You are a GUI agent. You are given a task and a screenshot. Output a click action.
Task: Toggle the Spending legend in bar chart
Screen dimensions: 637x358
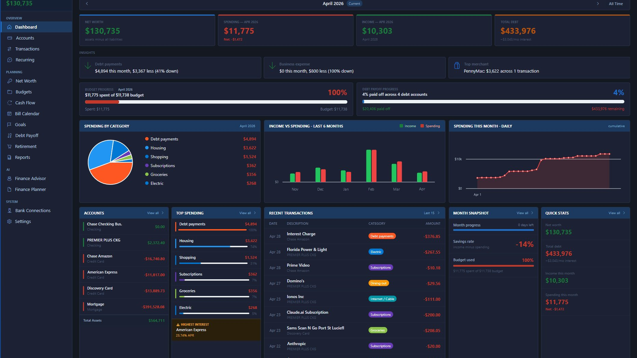[x=430, y=126]
